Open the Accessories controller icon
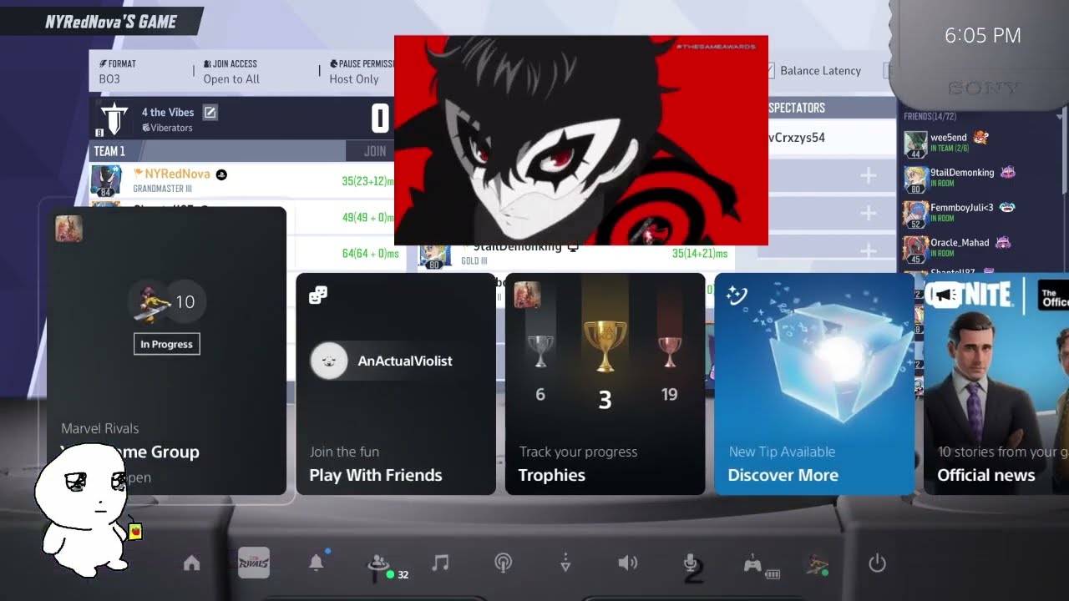This screenshot has height=601, width=1069. 752,564
